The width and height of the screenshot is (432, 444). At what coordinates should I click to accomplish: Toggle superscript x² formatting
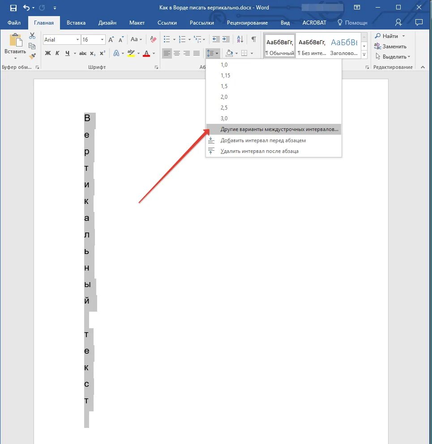tap(103, 53)
